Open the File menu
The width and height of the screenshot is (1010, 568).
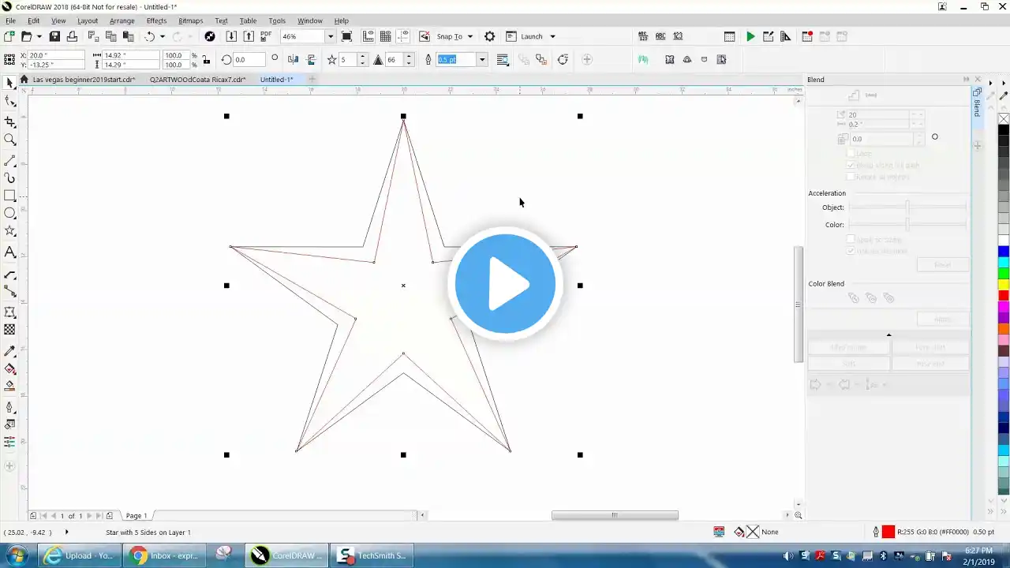(x=10, y=21)
